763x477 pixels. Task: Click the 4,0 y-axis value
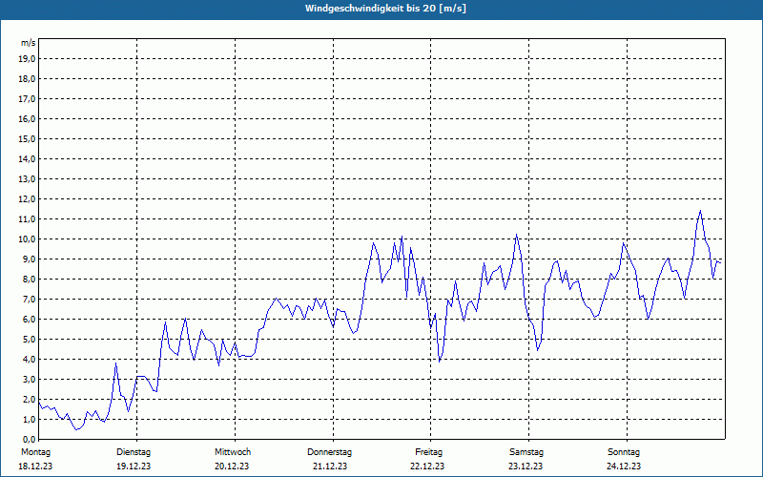coord(29,360)
